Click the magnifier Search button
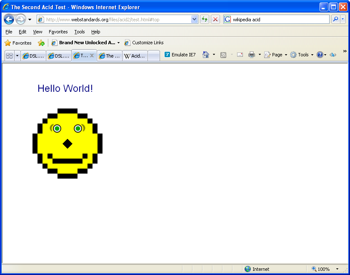This screenshot has width=350, height=275. [335, 20]
